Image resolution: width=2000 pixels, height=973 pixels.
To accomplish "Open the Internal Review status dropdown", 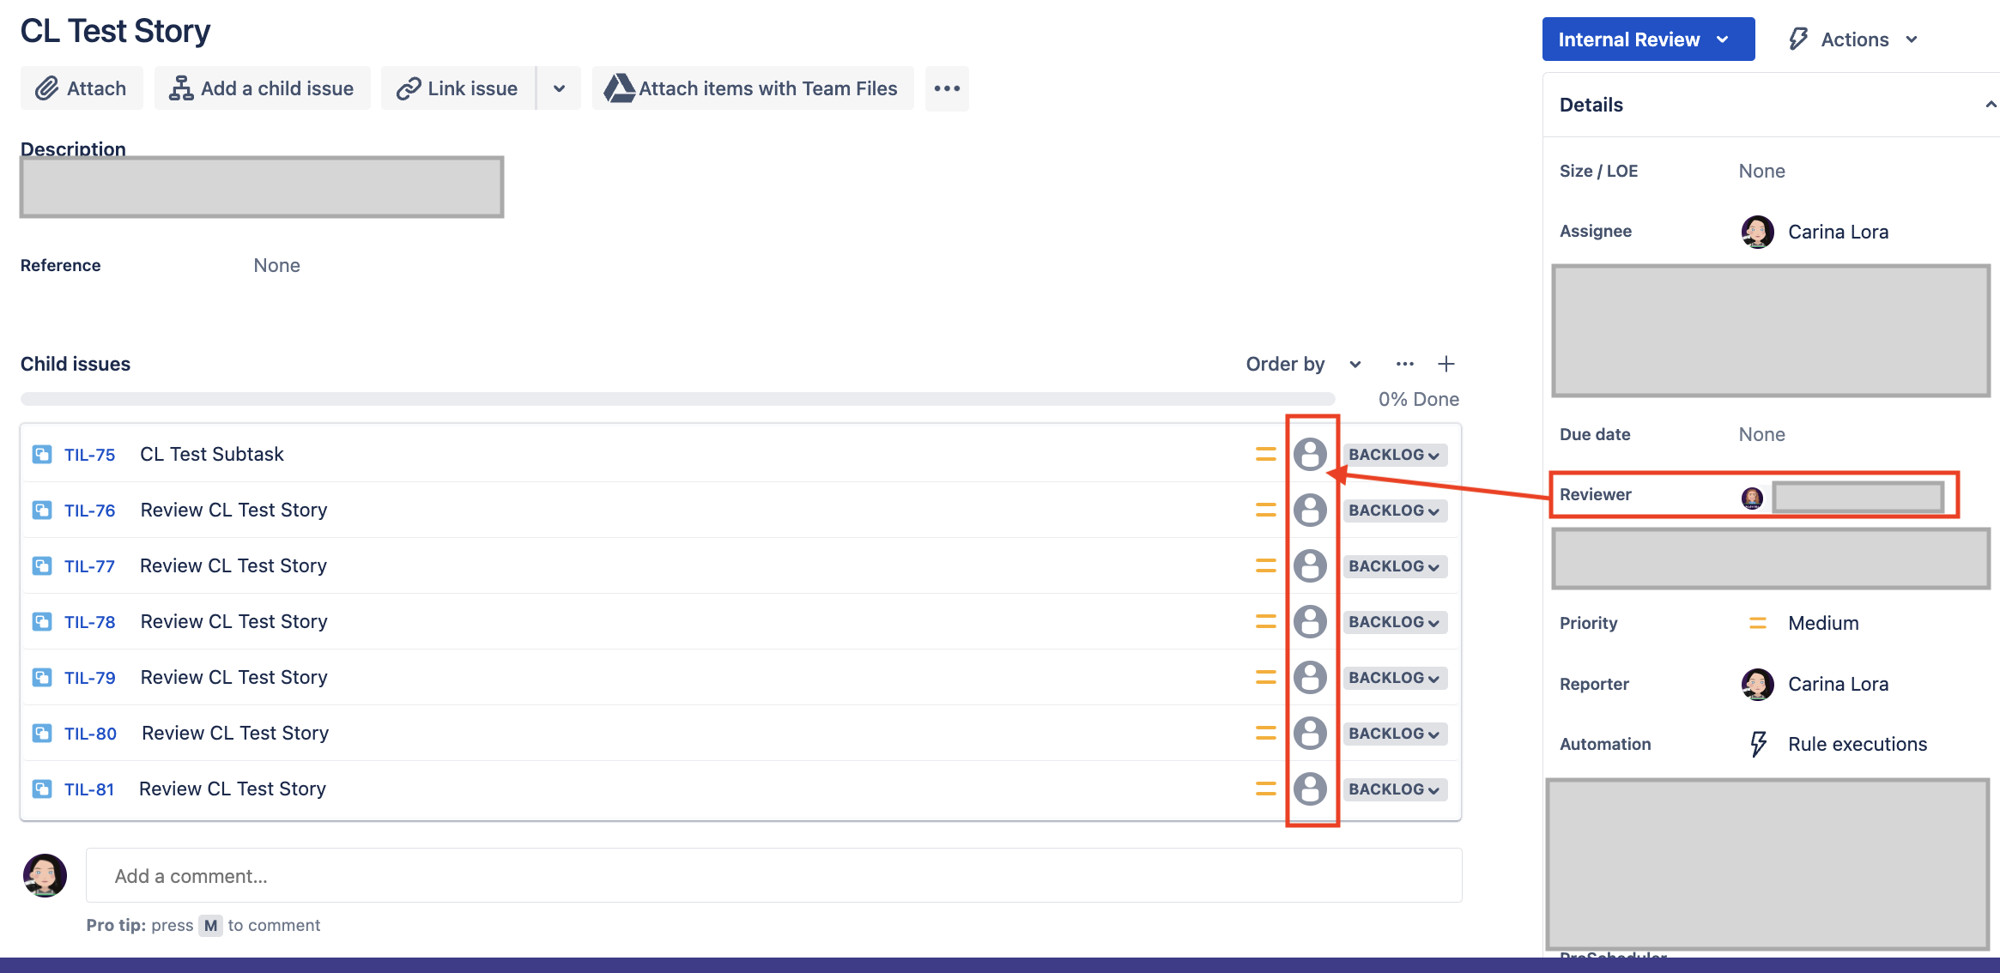I will [x=1647, y=39].
